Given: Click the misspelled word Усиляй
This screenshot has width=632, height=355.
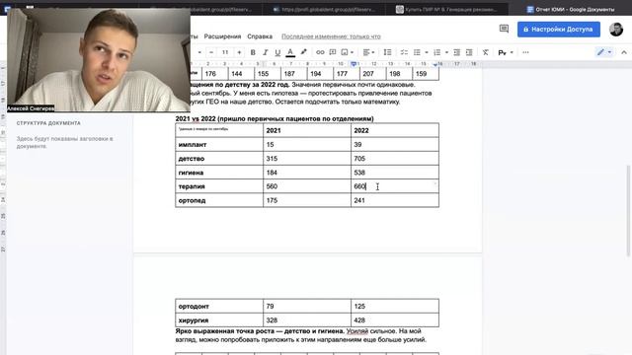Looking at the screenshot, I should point(357,331).
